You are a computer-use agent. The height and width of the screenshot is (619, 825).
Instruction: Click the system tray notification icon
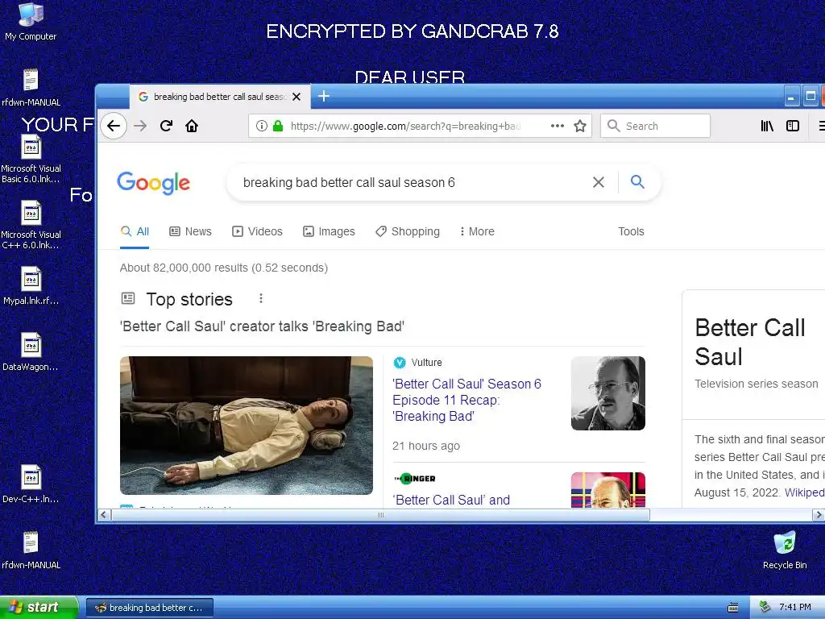(765, 608)
